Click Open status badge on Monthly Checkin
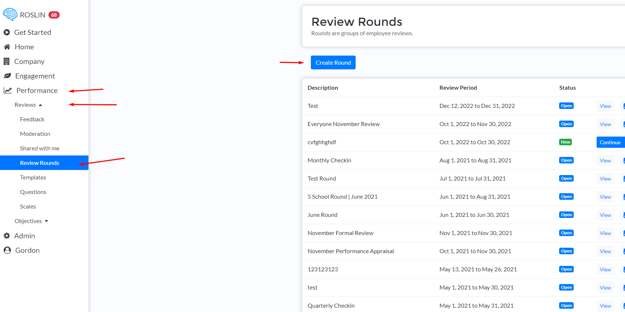Image resolution: width=625 pixels, height=312 pixels. [x=566, y=160]
